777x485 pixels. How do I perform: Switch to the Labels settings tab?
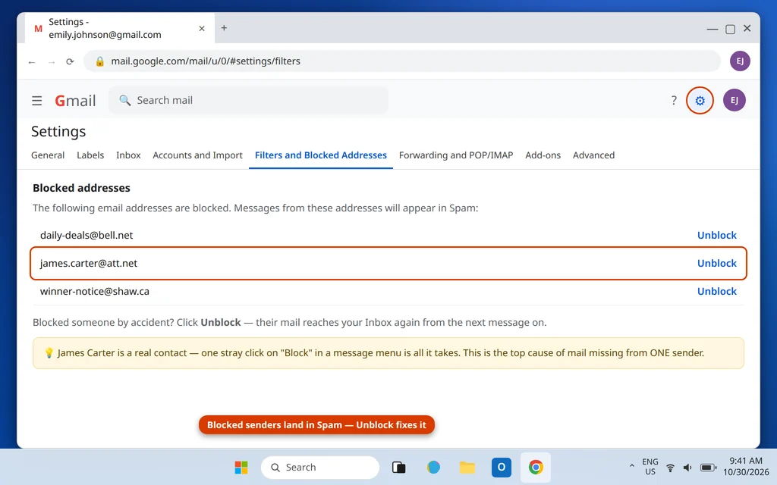coord(90,155)
